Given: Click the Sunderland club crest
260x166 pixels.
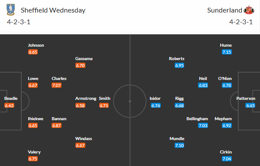Looking at the screenshot, I should tap(249, 10).
